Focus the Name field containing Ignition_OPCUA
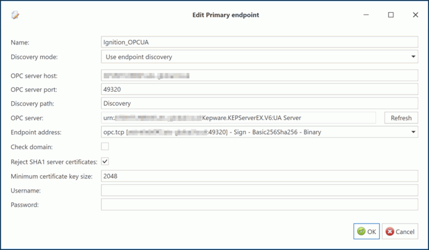This screenshot has height=250, width=429. [x=260, y=42]
